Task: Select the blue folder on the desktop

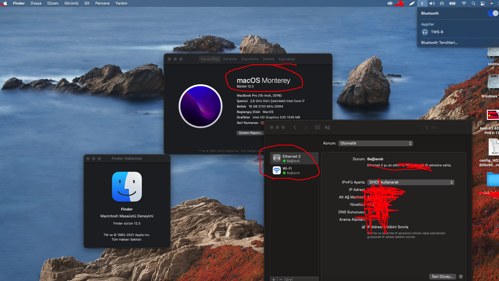Action: [x=493, y=180]
